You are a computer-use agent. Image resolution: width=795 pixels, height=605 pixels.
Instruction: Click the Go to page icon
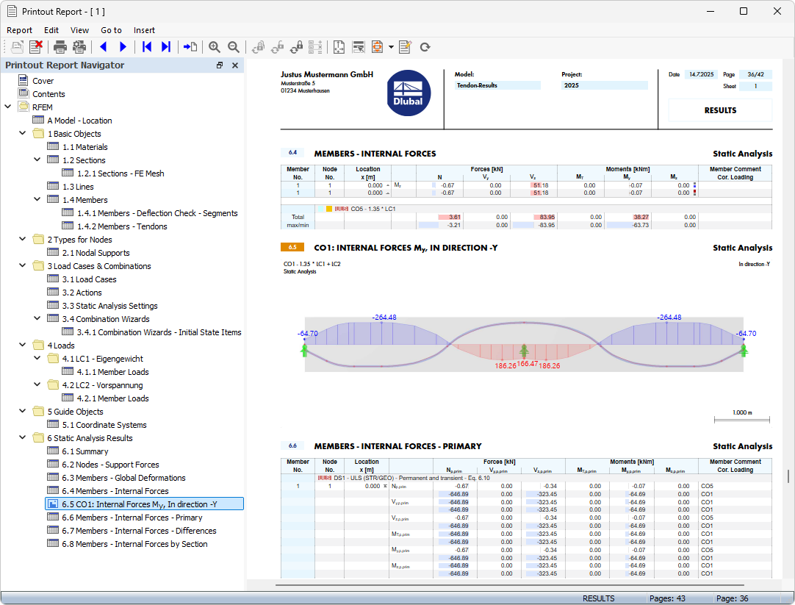click(190, 47)
